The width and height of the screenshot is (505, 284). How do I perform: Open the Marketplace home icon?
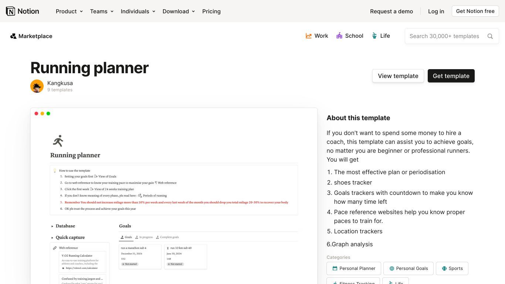(13, 36)
